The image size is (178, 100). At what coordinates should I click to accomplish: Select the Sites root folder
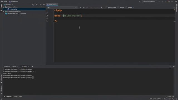tap(9, 7)
